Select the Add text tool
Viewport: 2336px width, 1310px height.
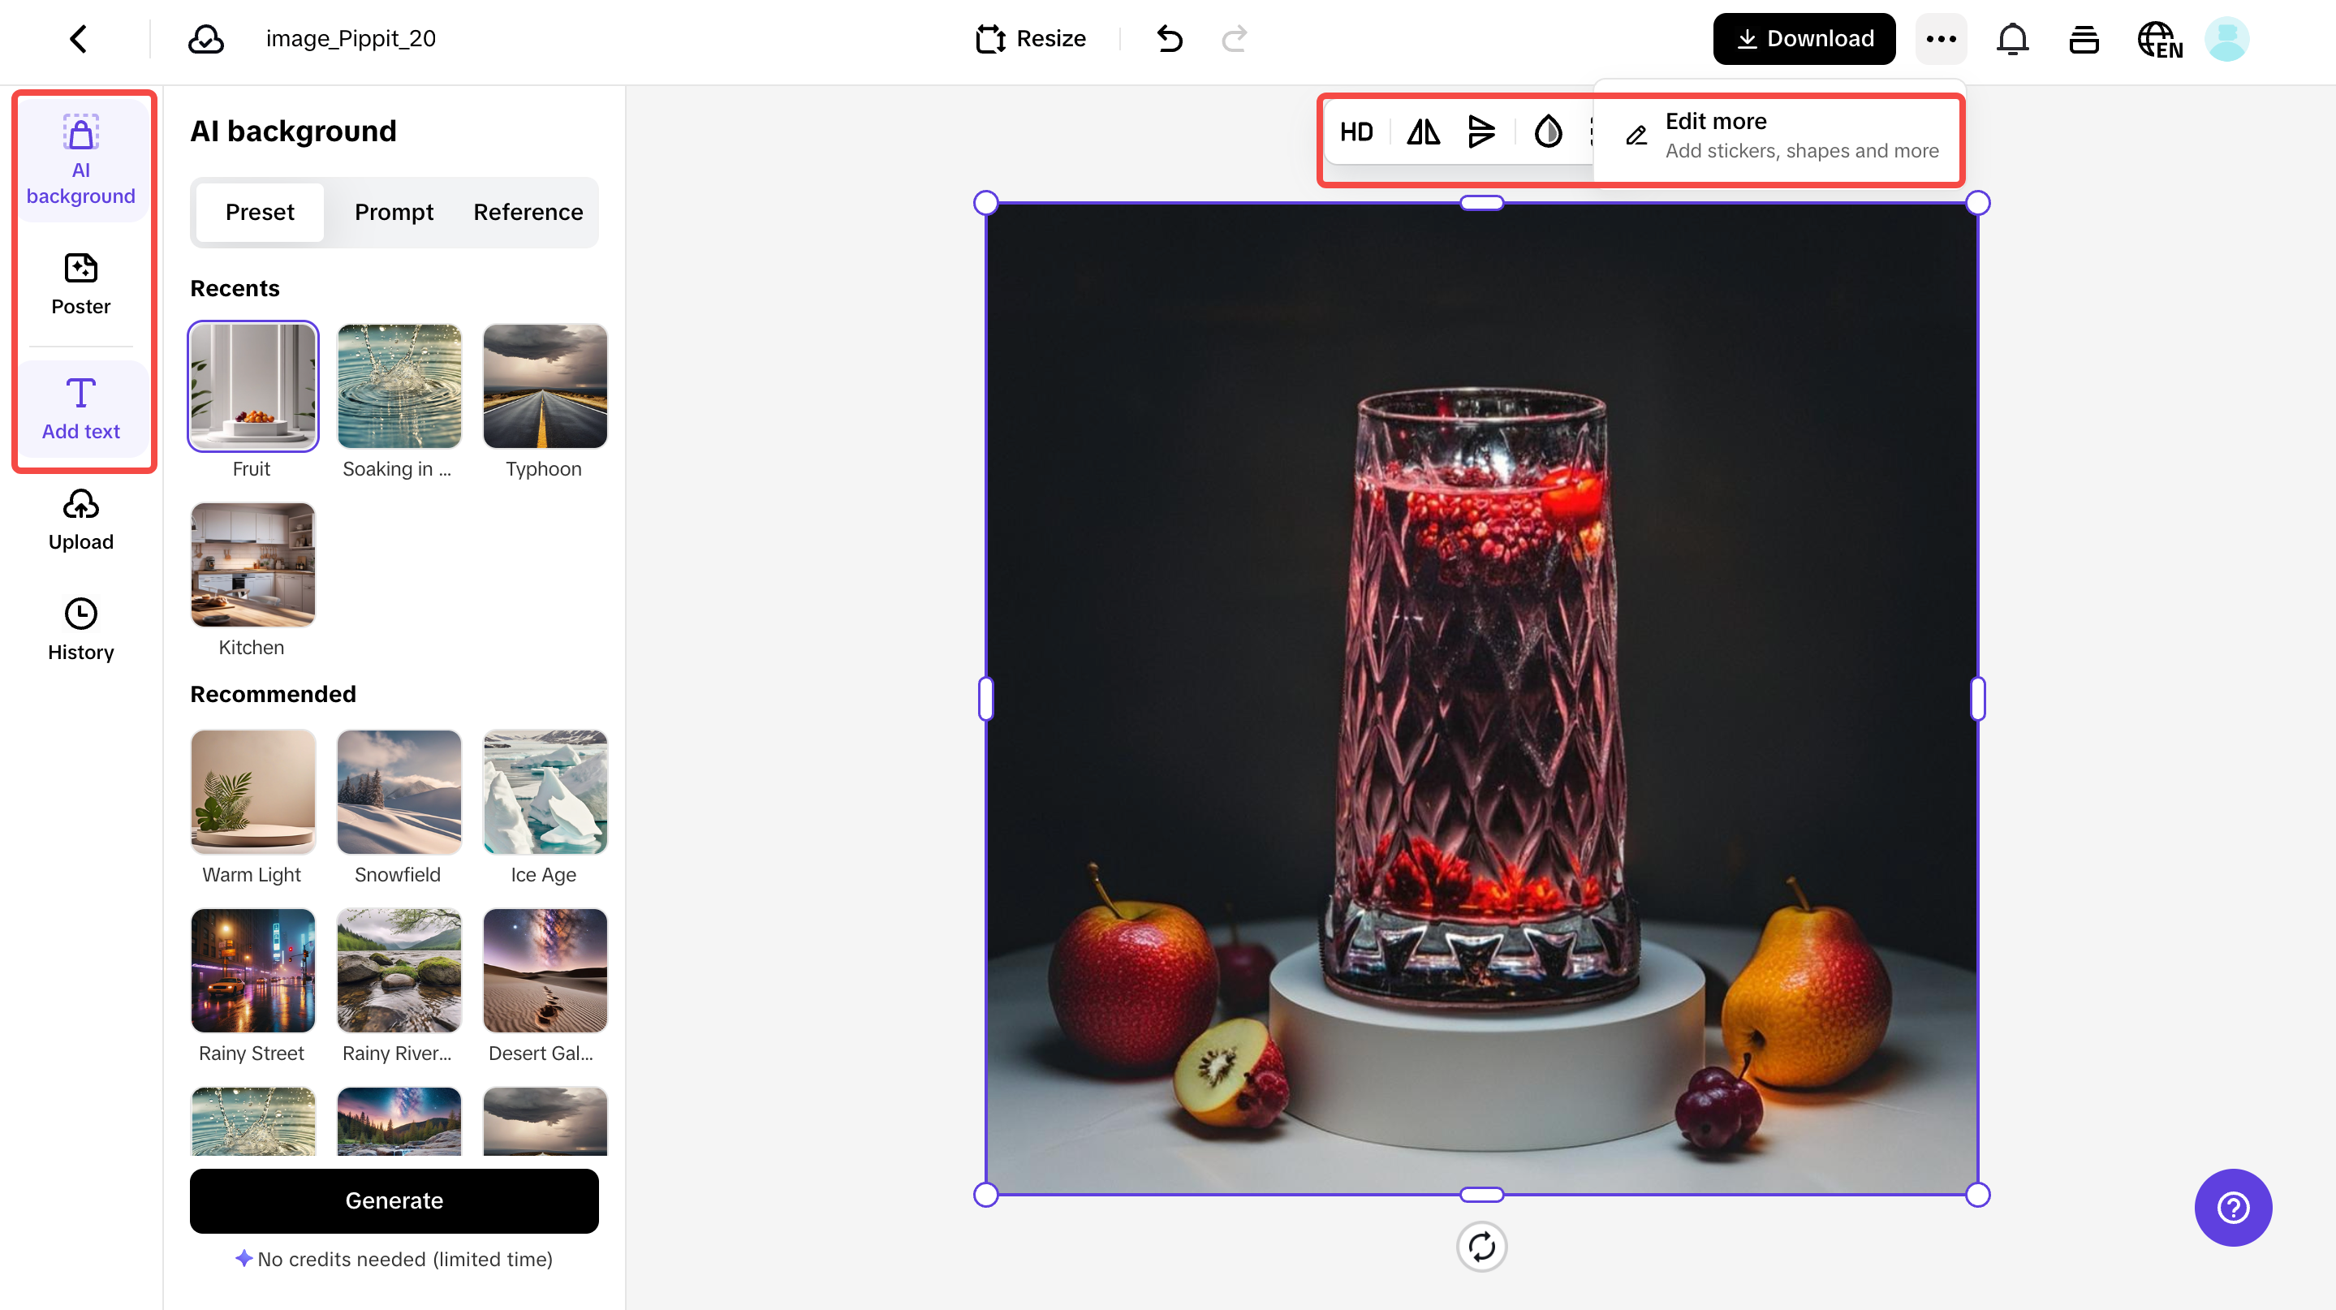click(80, 409)
